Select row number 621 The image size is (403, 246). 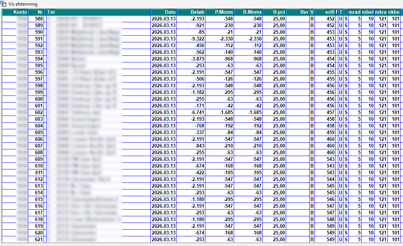tap(39, 240)
